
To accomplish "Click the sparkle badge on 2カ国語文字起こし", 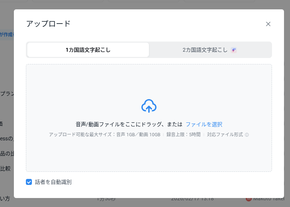I will (x=234, y=50).
